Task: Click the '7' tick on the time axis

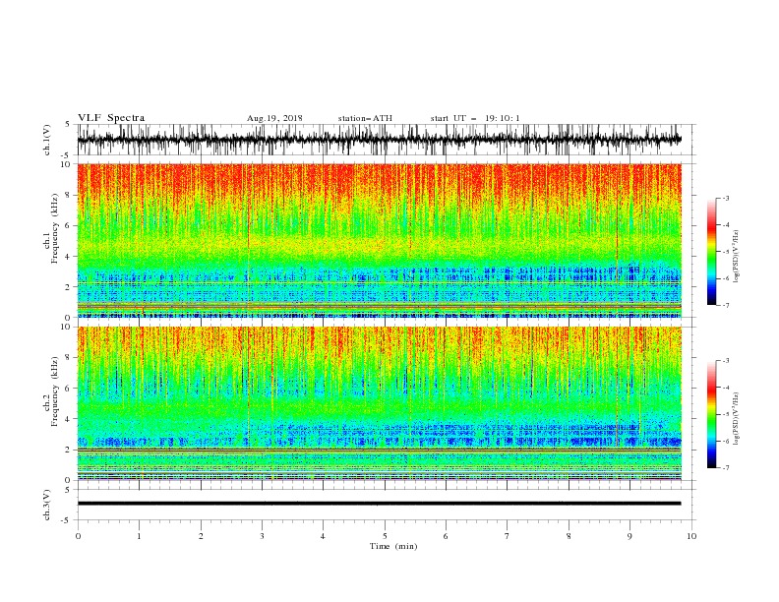Action: coord(508,536)
